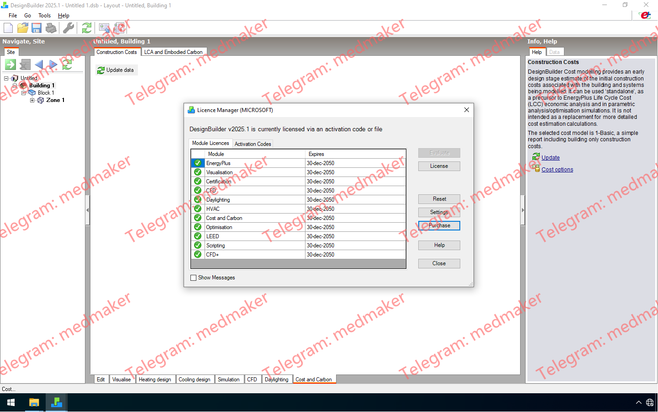Viewport: 658px width, 412px height.
Task: Toggle the EnergyPlus module licence check
Action: pyautogui.click(x=197, y=163)
